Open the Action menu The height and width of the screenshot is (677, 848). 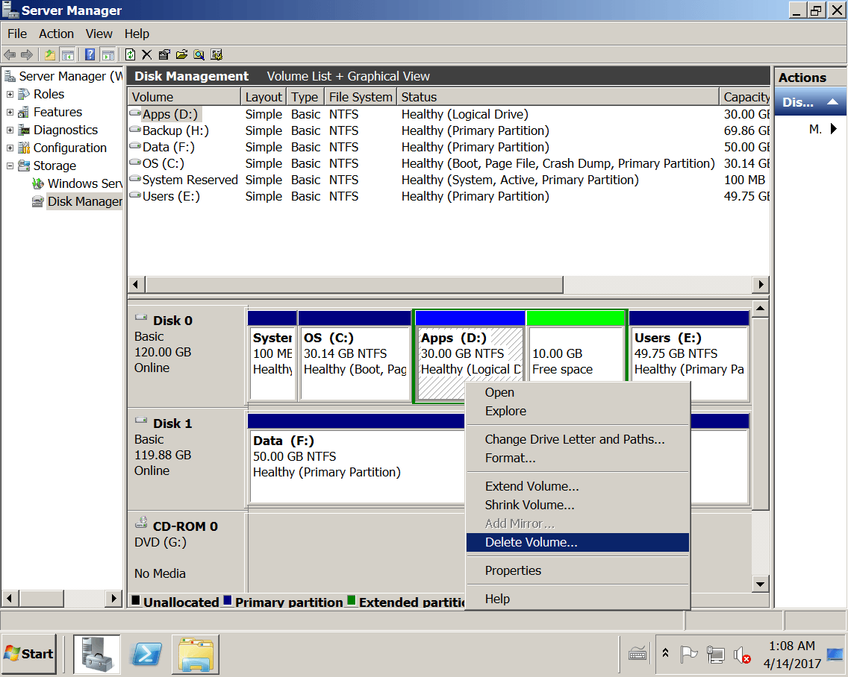(x=56, y=34)
